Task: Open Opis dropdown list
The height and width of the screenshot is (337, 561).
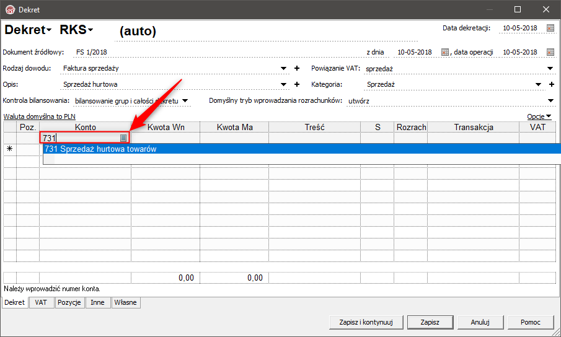Action: pyautogui.click(x=283, y=85)
